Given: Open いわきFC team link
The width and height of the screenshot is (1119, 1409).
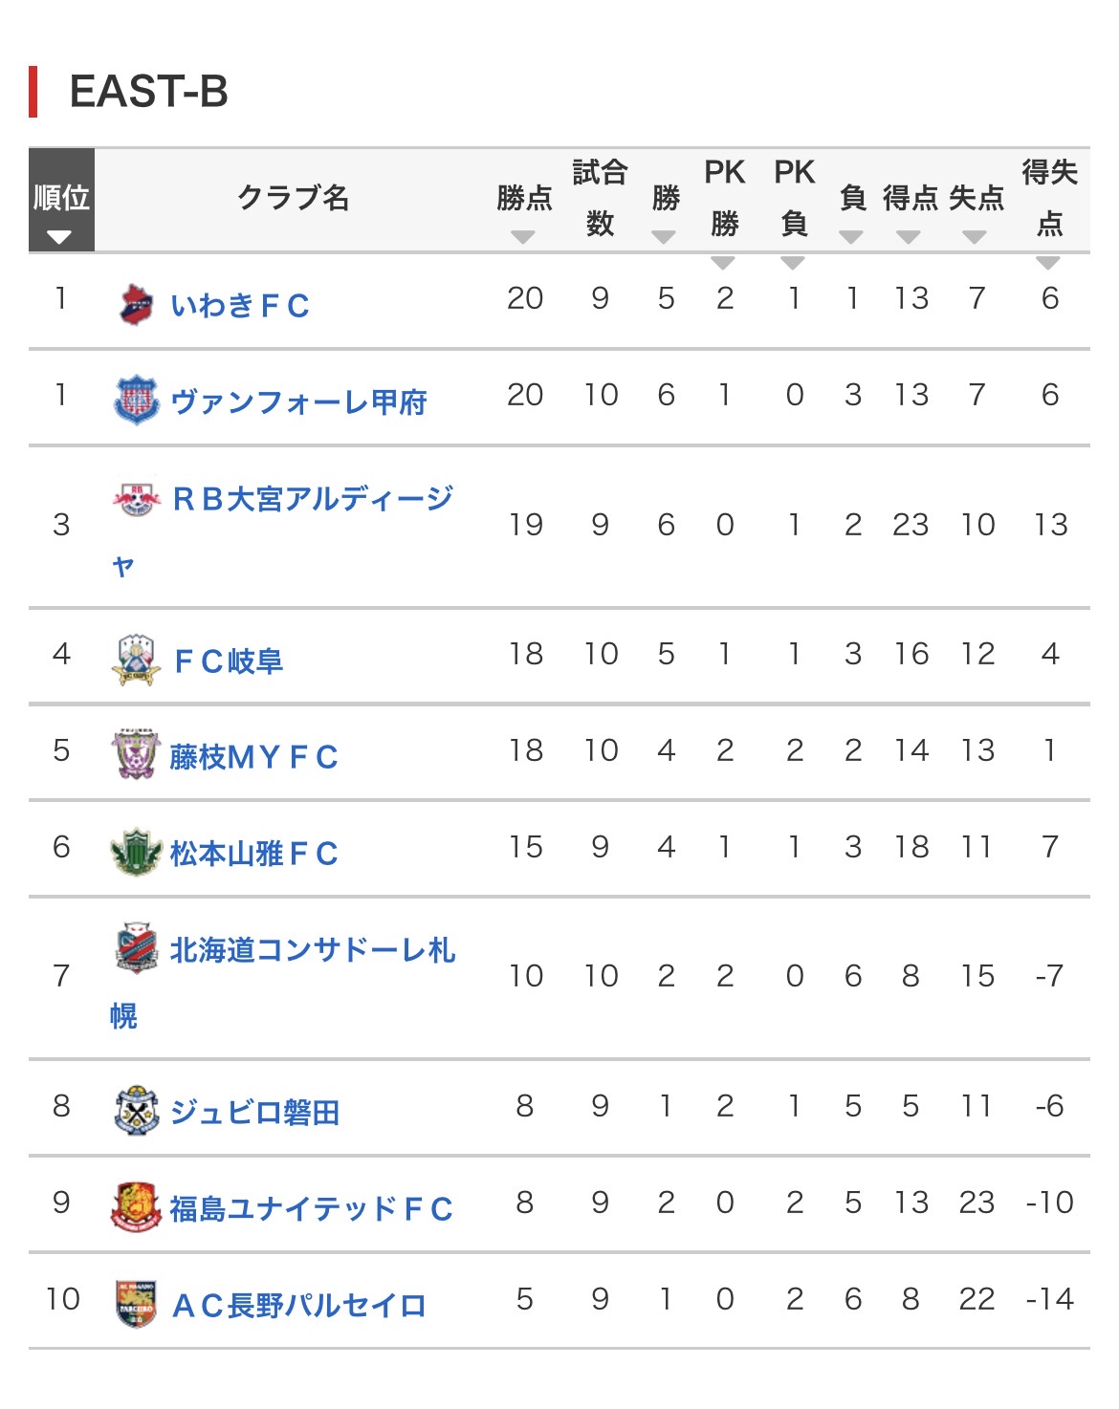Looking at the screenshot, I should click(x=240, y=306).
